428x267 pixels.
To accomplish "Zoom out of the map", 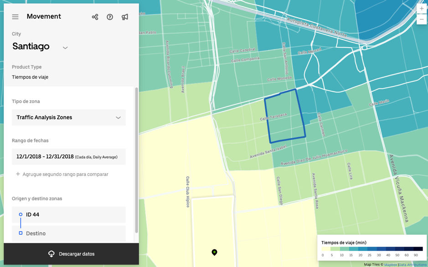I will tap(422, 20).
